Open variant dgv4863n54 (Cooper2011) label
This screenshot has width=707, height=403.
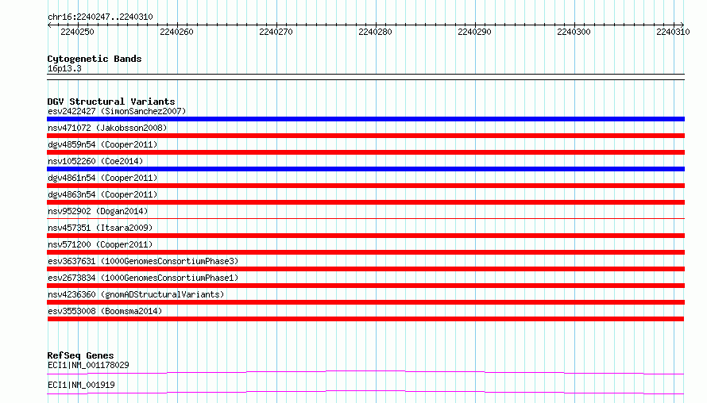point(102,194)
